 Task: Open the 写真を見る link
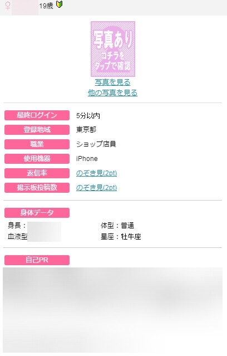pyautogui.click(x=113, y=82)
